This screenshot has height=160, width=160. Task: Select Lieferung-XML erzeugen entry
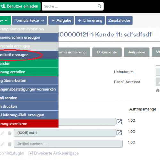(29, 115)
